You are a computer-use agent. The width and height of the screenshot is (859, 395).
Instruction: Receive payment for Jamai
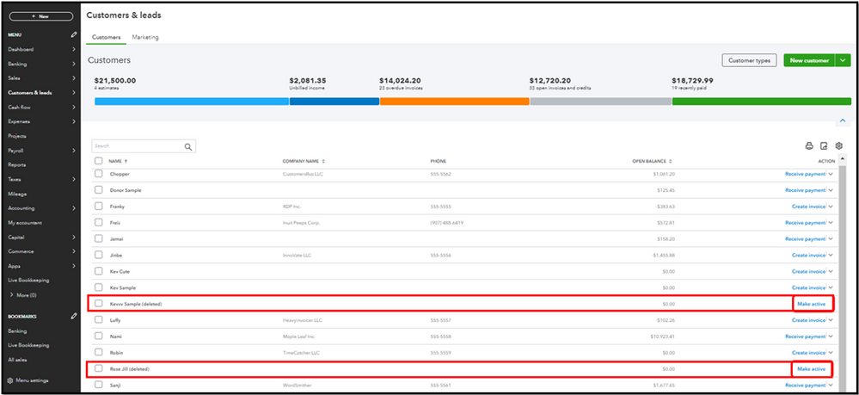point(805,239)
